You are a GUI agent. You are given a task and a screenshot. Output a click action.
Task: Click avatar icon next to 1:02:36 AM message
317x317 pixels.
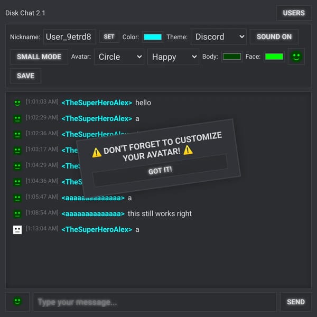(17, 134)
